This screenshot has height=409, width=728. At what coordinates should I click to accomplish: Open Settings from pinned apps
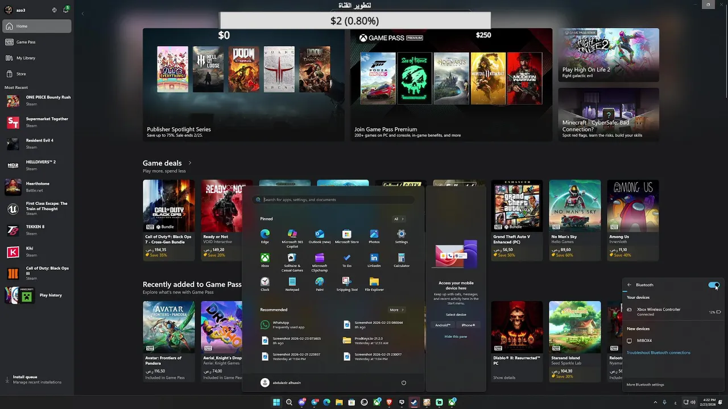click(402, 236)
